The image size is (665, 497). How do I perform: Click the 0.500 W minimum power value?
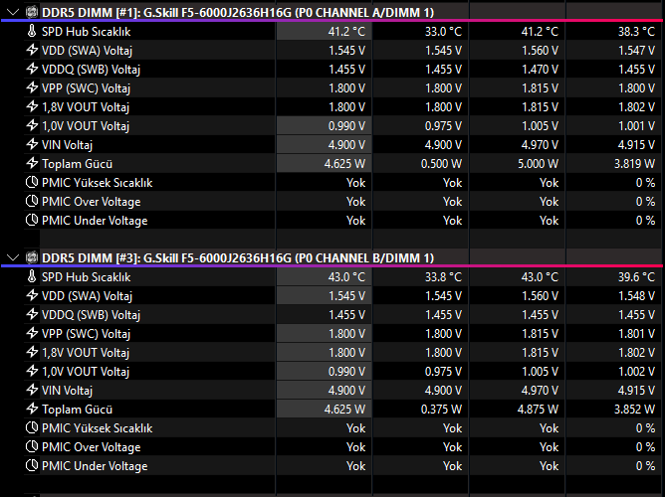pos(441,164)
